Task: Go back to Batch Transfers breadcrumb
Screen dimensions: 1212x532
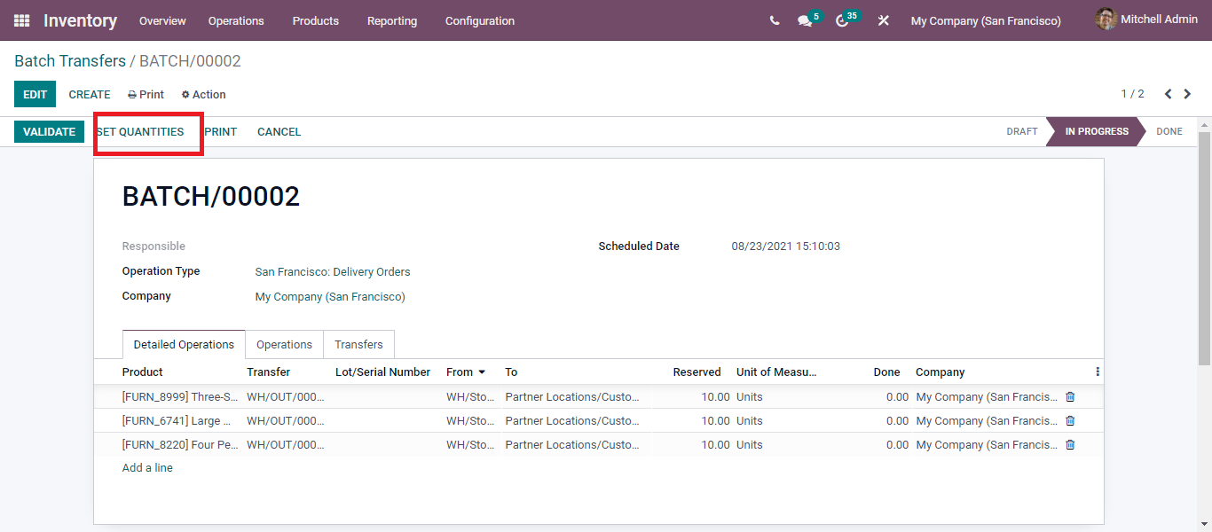Action: [x=70, y=61]
